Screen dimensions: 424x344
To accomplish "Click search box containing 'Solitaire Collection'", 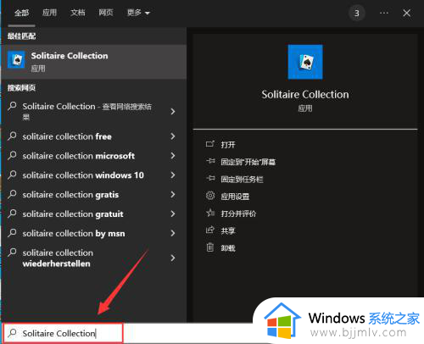I will (x=64, y=333).
